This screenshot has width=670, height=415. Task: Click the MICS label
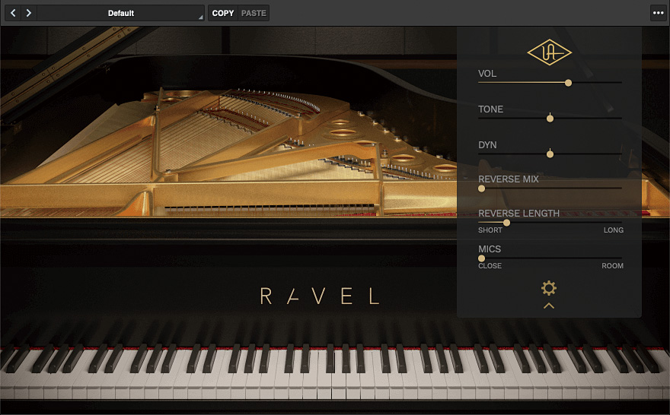point(490,249)
